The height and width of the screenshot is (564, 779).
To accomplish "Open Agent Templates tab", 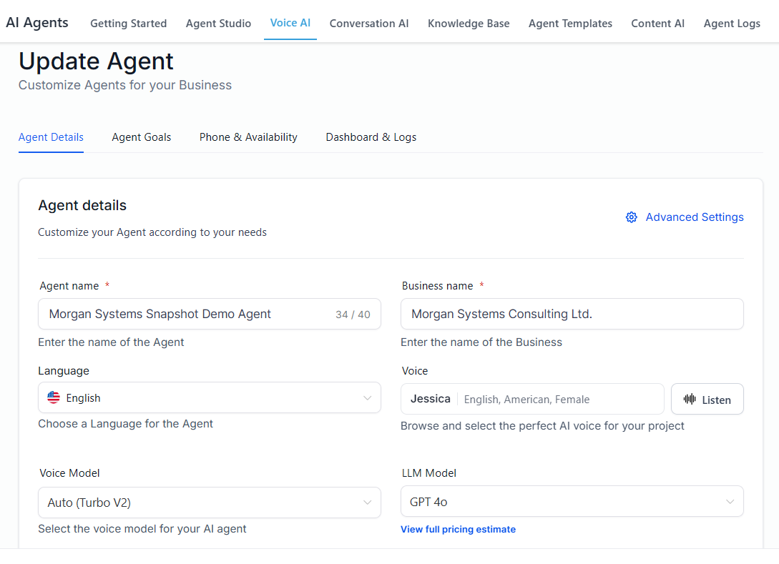I will 570,24.
